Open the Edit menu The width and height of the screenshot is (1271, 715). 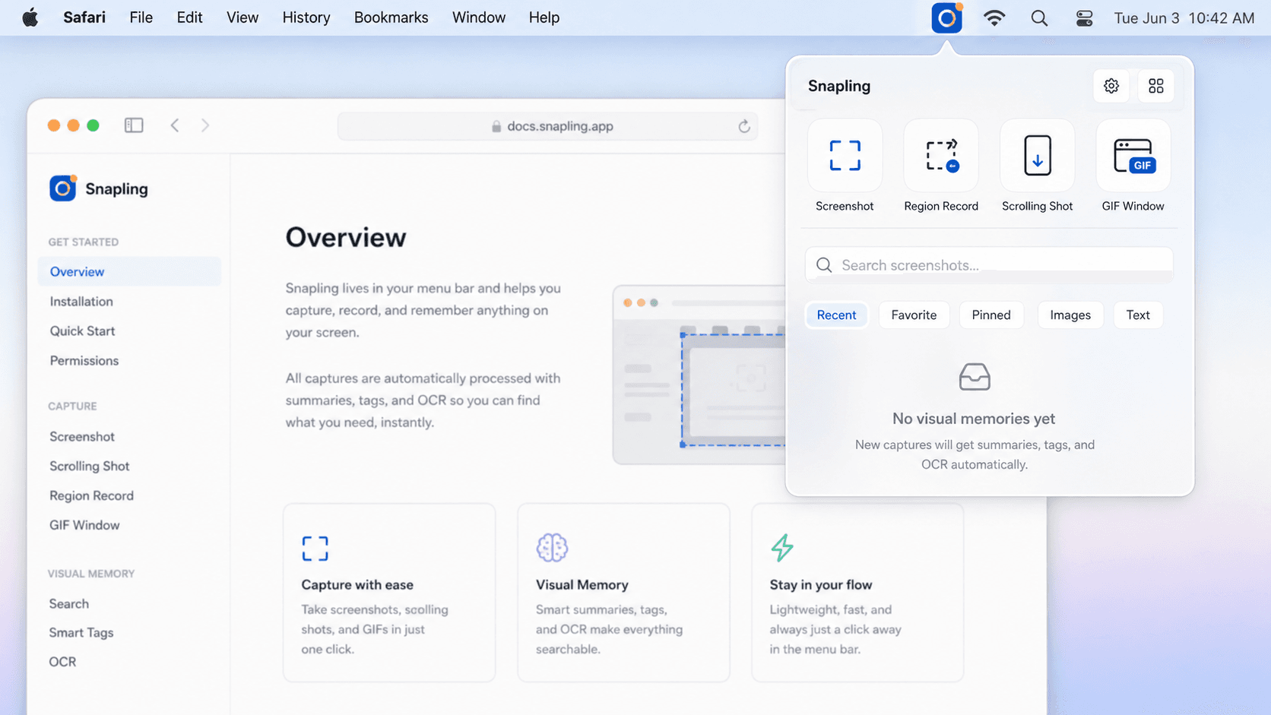click(189, 17)
